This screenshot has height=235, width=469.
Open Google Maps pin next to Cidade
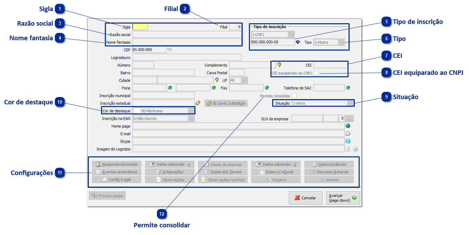pyautogui.click(x=217, y=80)
